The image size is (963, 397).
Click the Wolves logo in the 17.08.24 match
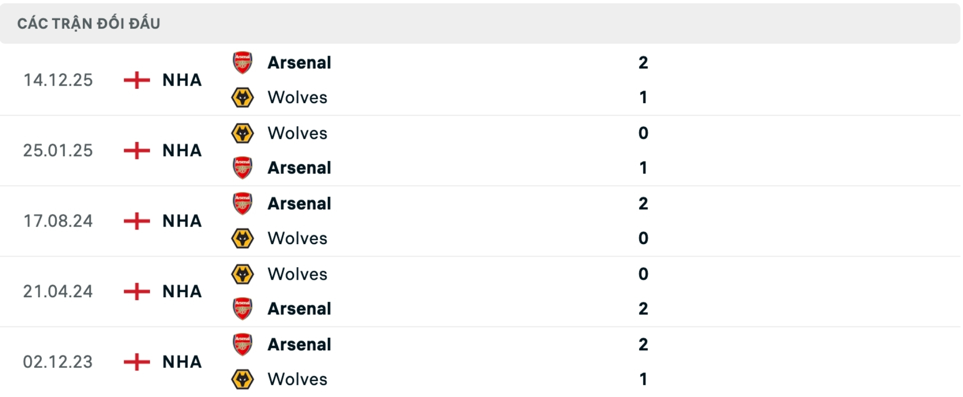point(242,239)
